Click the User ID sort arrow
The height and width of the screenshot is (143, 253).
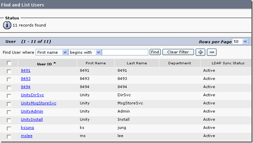tap(55, 63)
